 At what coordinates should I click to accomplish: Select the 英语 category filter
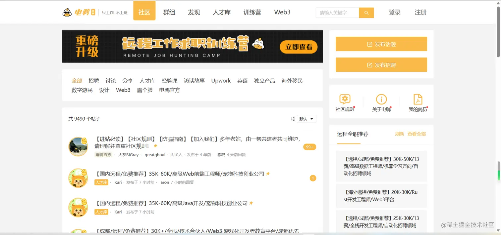click(243, 81)
